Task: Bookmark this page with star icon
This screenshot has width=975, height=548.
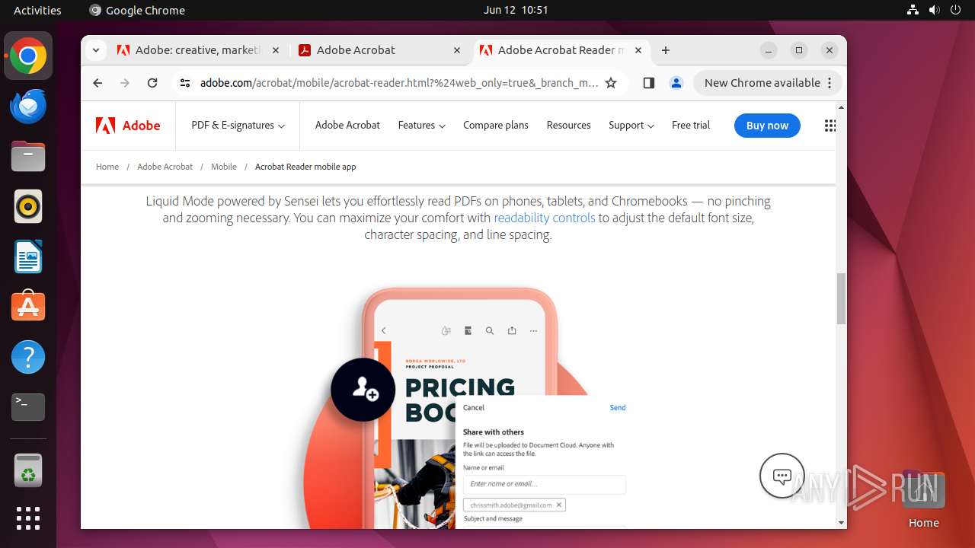Action: point(611,83)
